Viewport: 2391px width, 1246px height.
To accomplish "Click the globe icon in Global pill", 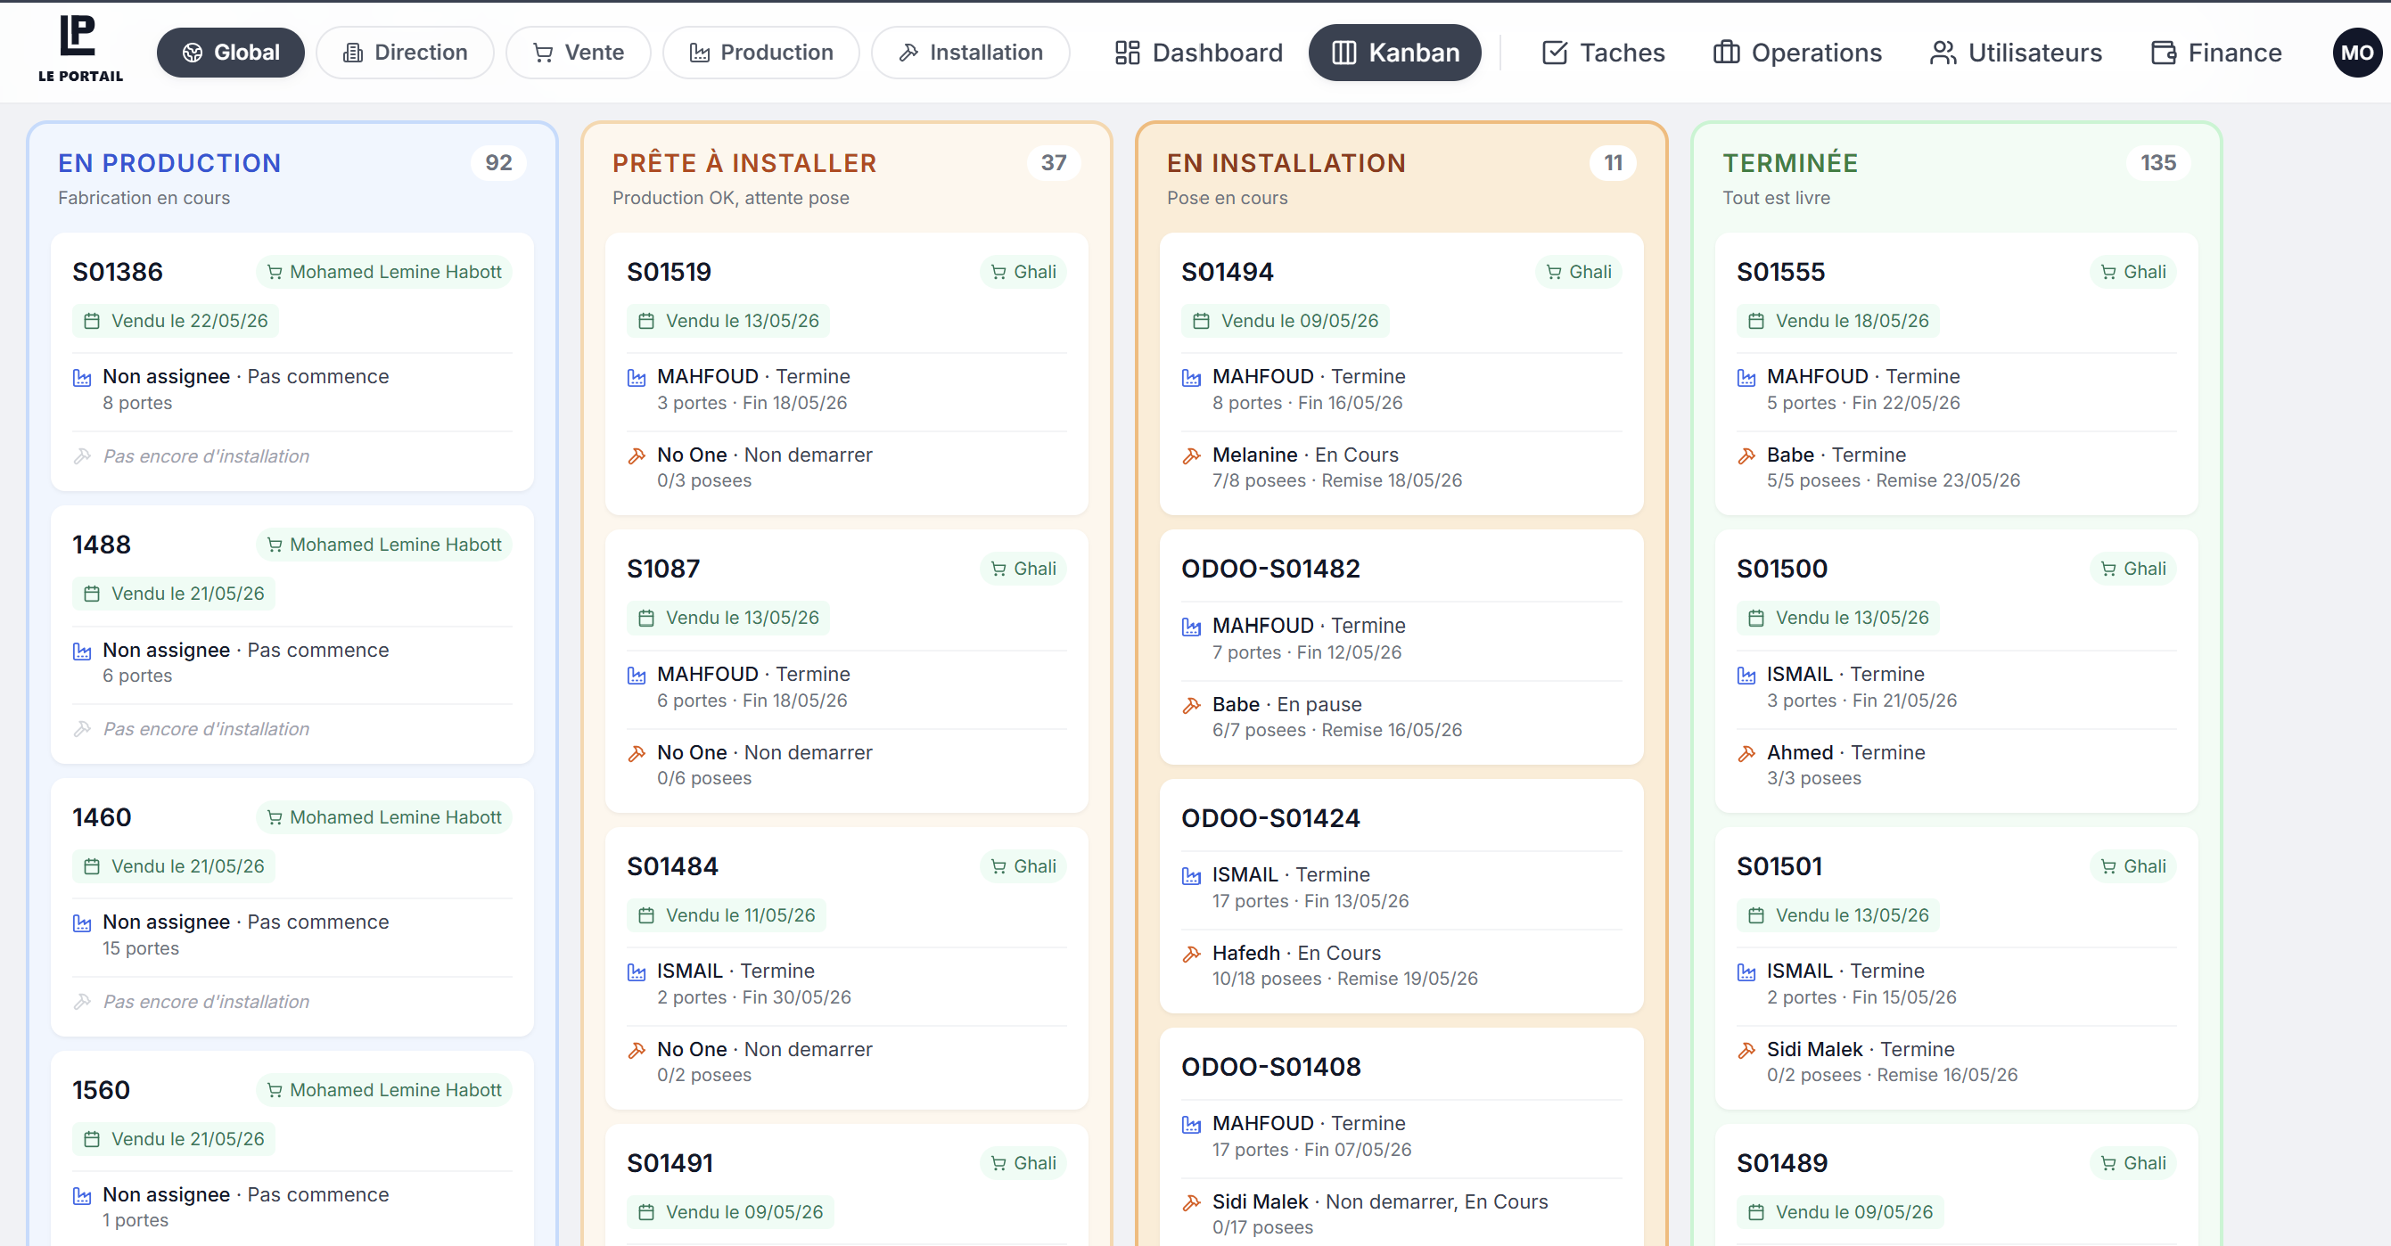I will point(193,53).
